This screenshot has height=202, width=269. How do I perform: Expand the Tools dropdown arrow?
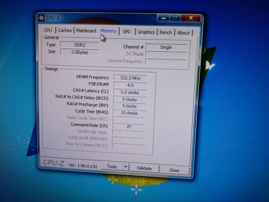[126, 167]
